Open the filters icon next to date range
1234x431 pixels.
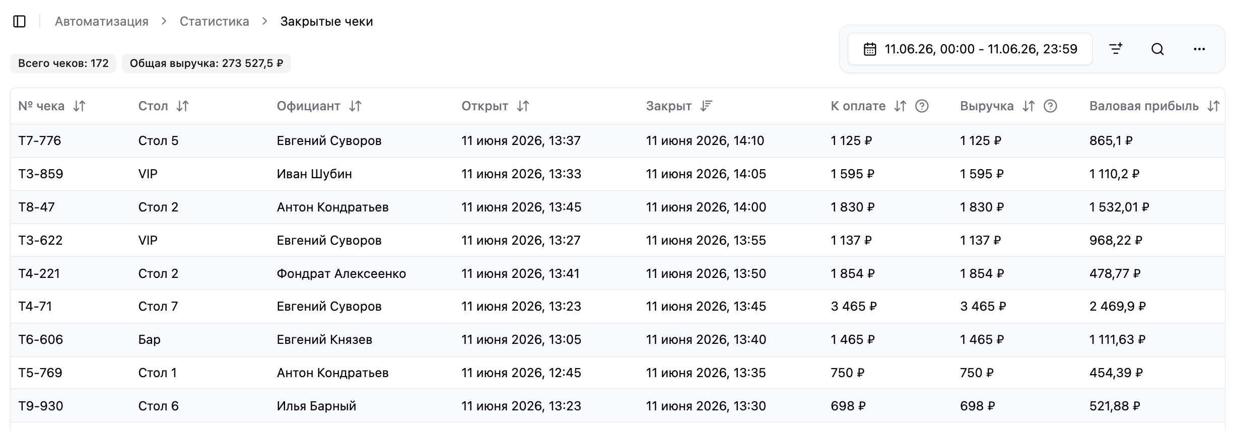tap(1116, 49)
